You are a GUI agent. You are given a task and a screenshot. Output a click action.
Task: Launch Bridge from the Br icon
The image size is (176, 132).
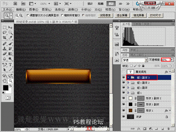pyautogui.click(x=15, y=4)
